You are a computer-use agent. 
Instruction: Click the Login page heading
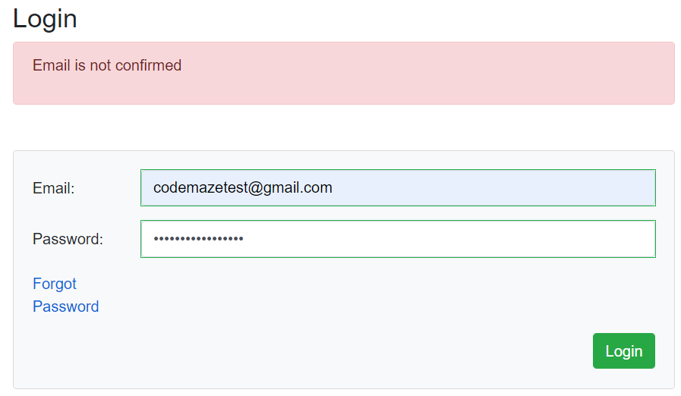[45, 18]
